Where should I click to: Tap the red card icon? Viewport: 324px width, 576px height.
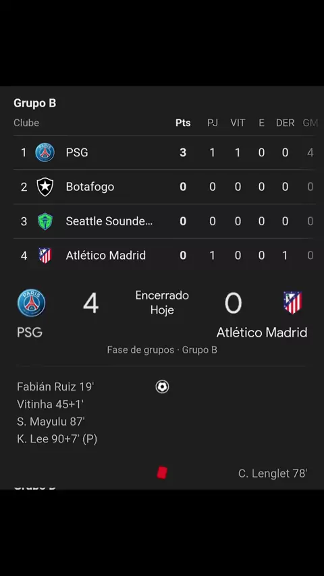pyautogui.click(x=162, y=472)
